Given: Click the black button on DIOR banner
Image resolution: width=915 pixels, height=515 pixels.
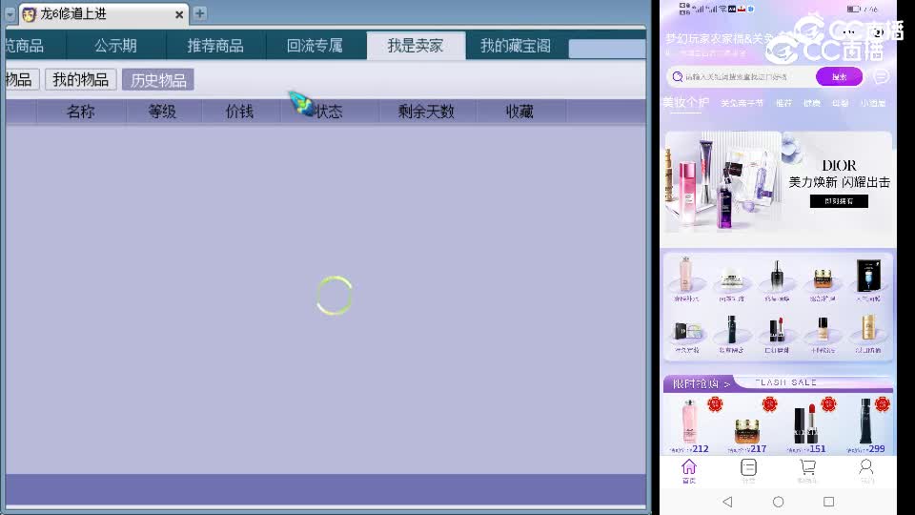Looking at the screenshot, I should click(x=839, y=201).
